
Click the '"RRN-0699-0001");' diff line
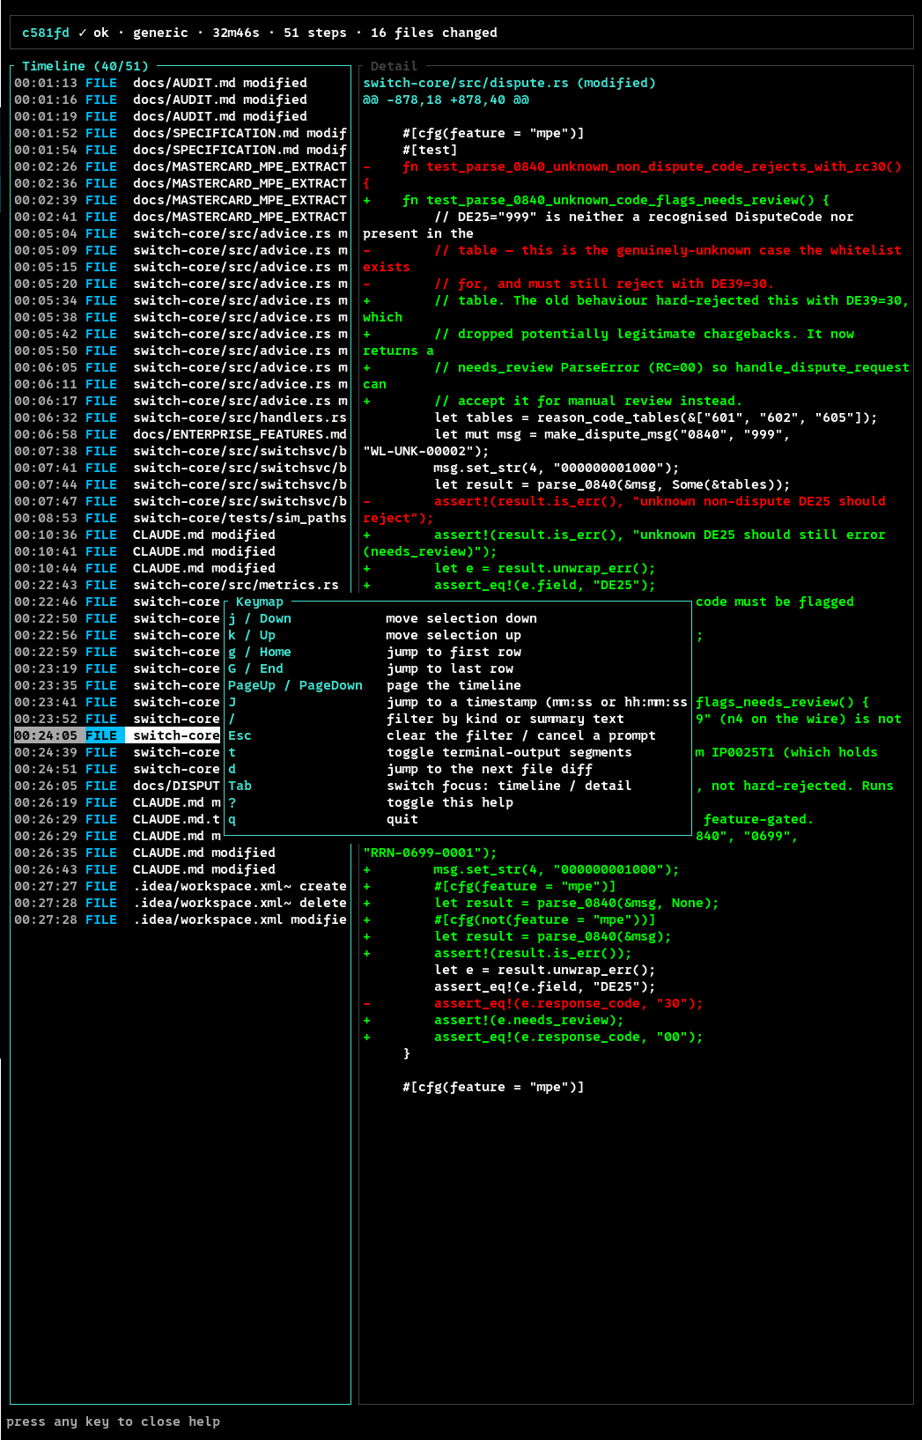click(x=431, y=853)
